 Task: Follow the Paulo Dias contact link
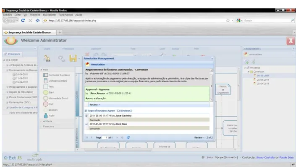(x=286, y=157)
